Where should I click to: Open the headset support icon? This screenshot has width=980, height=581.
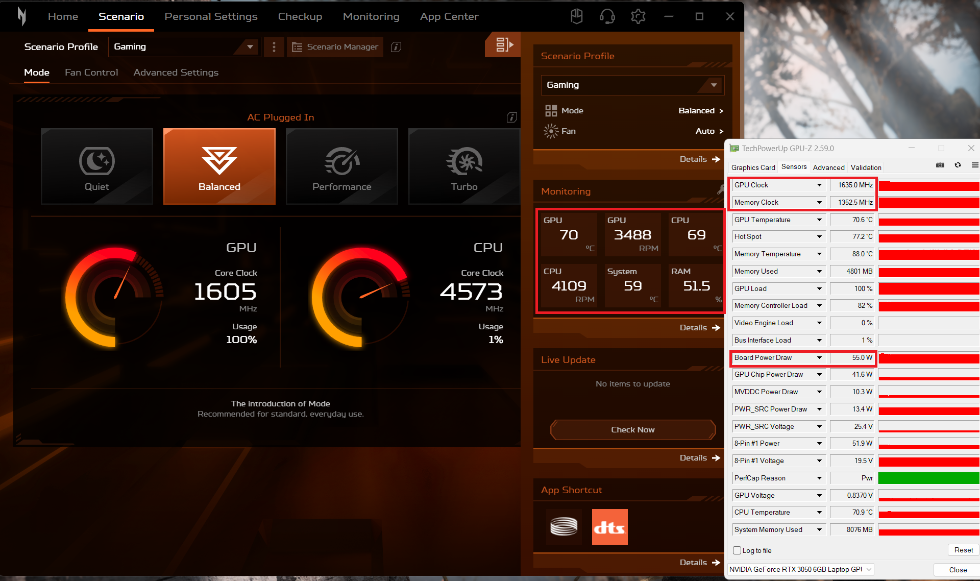pyautogui.click(x=607, y=16)
